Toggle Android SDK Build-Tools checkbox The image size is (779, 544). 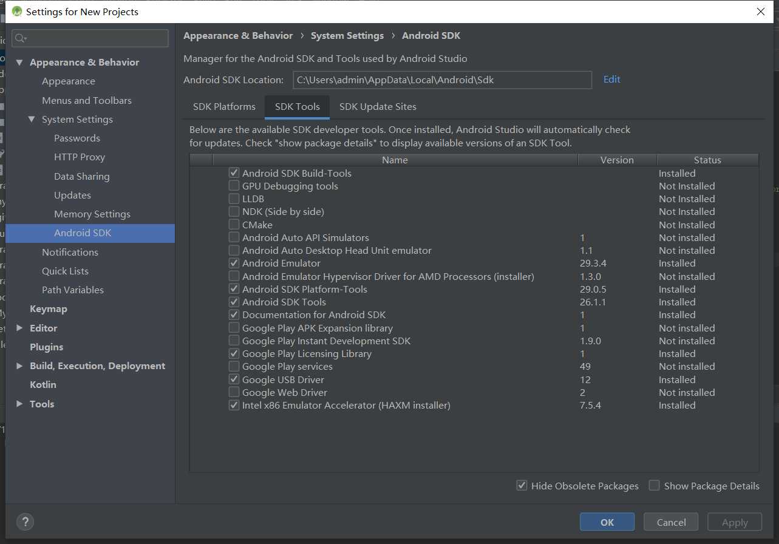234,173
